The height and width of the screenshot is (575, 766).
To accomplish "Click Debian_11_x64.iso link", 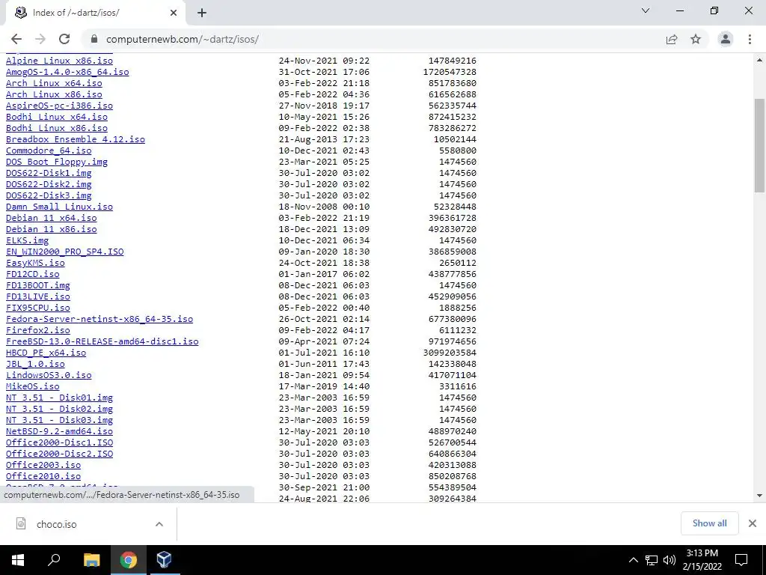I will click(52, 218).
